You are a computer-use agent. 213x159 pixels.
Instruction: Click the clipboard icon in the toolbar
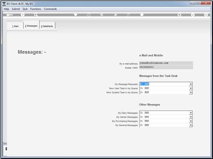coord(142,14)
